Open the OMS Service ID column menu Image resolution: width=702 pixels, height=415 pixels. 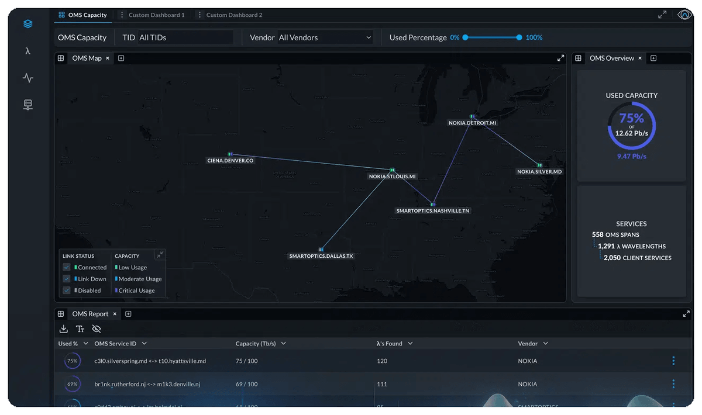tap(144, 344)
